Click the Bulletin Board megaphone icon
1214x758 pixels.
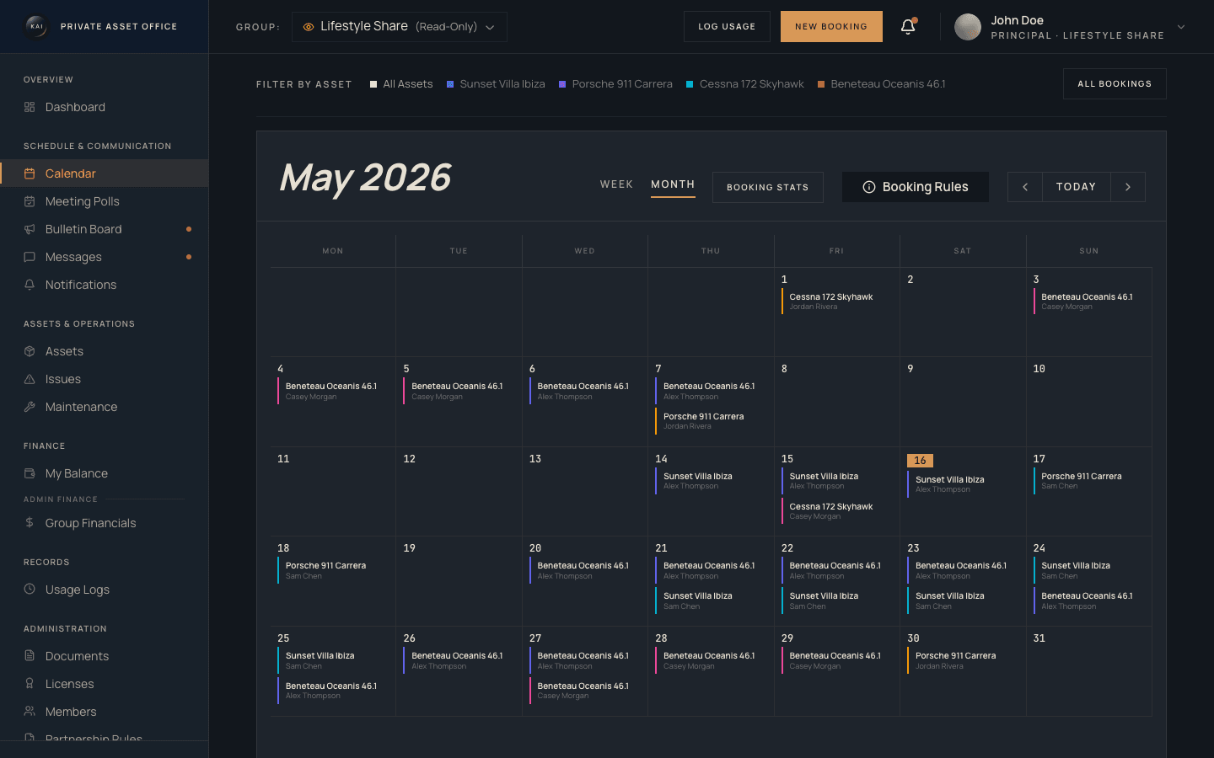[30, 229]
